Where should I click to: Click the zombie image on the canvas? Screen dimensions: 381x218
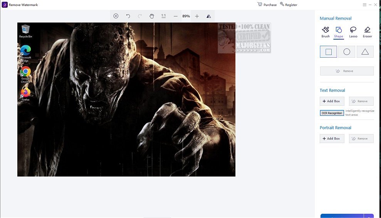click(126, 100)
